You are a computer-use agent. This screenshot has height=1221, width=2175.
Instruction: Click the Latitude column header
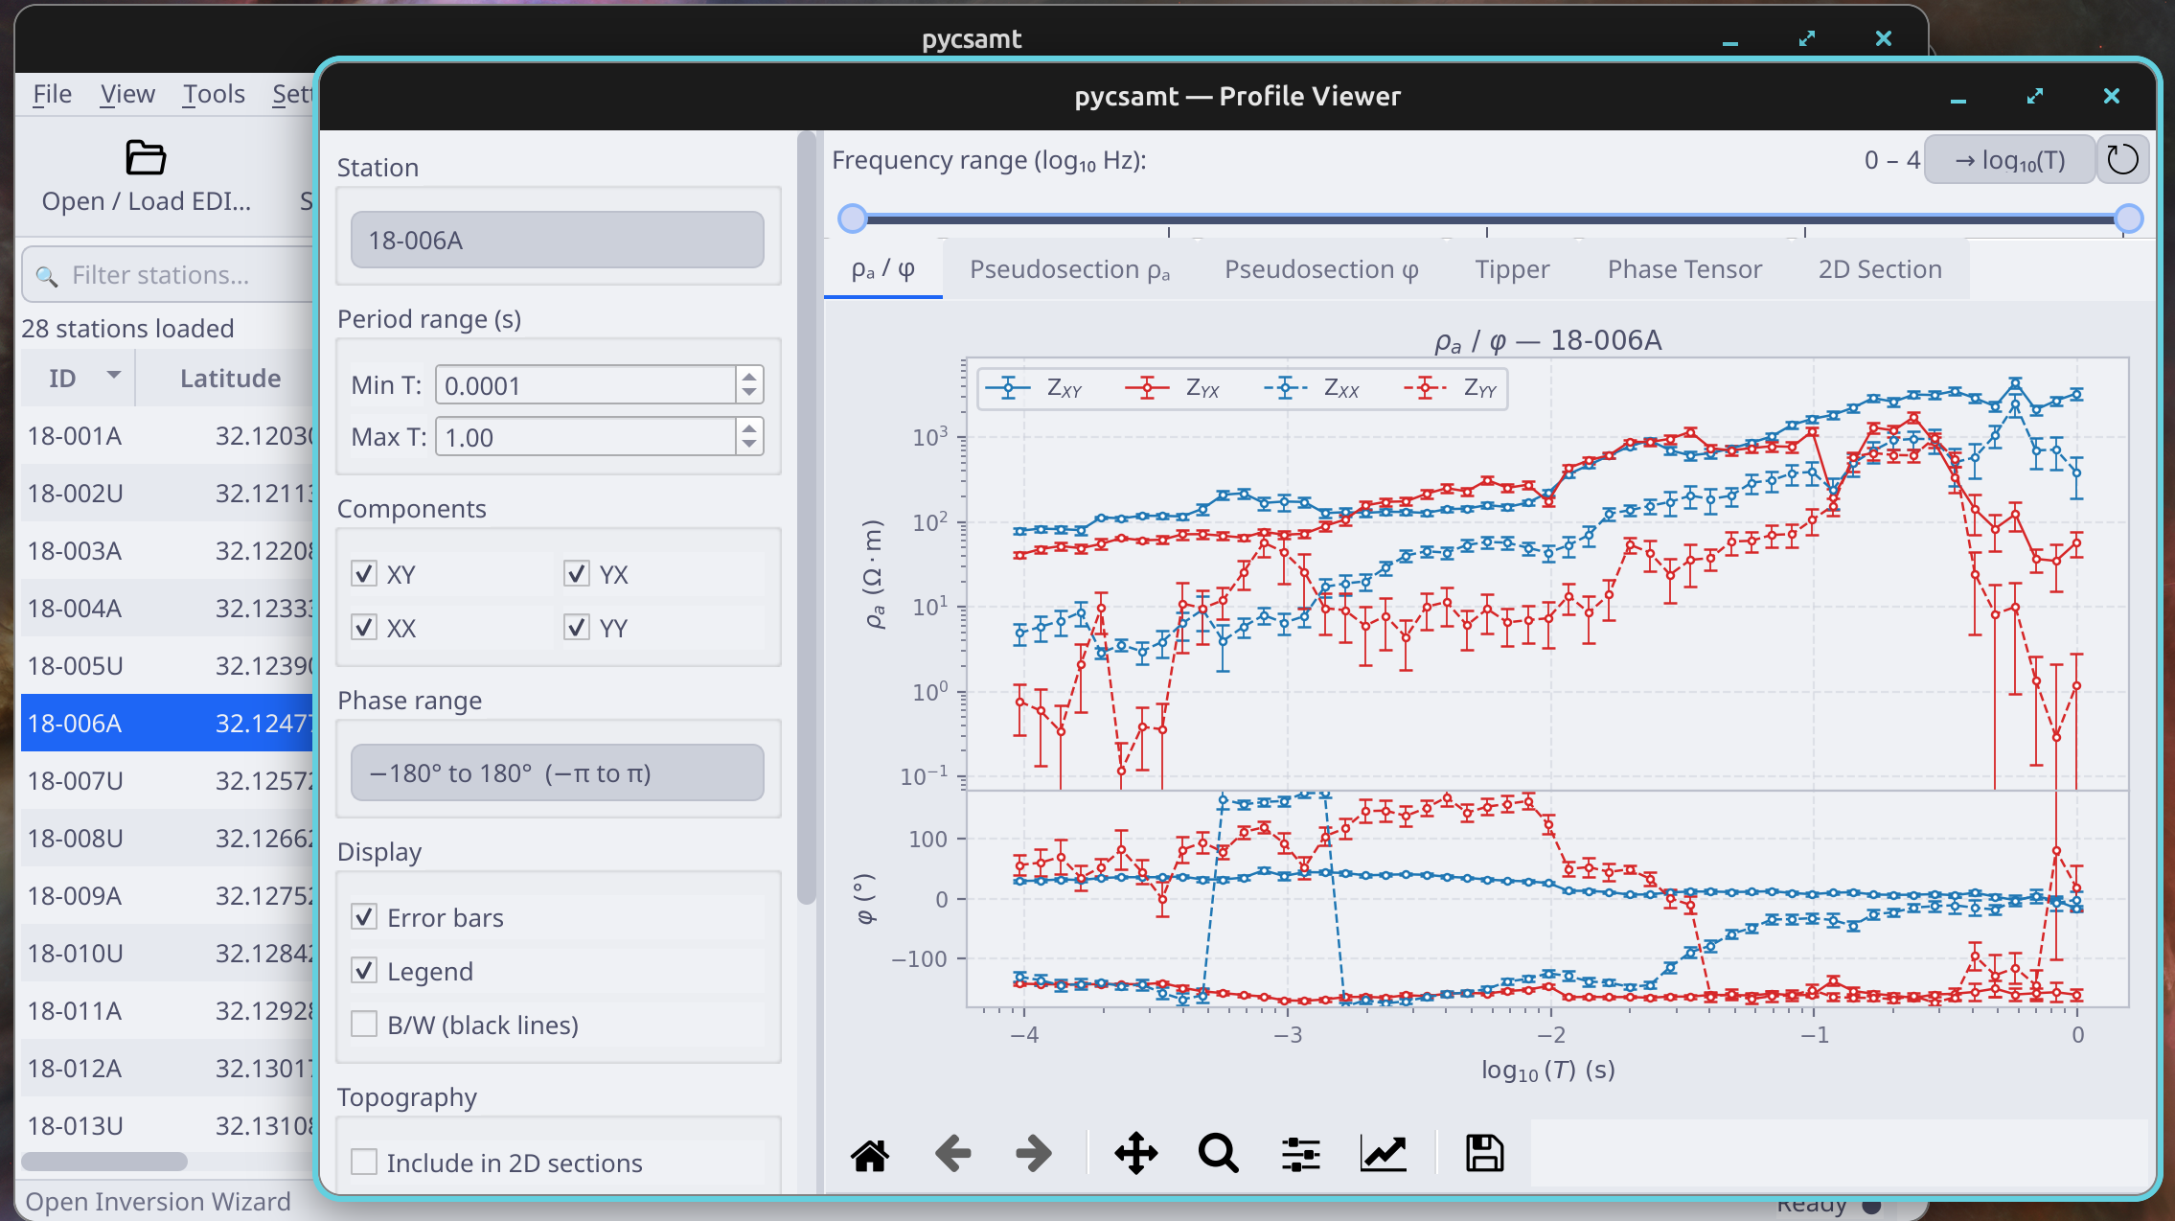tap(230, 378)
